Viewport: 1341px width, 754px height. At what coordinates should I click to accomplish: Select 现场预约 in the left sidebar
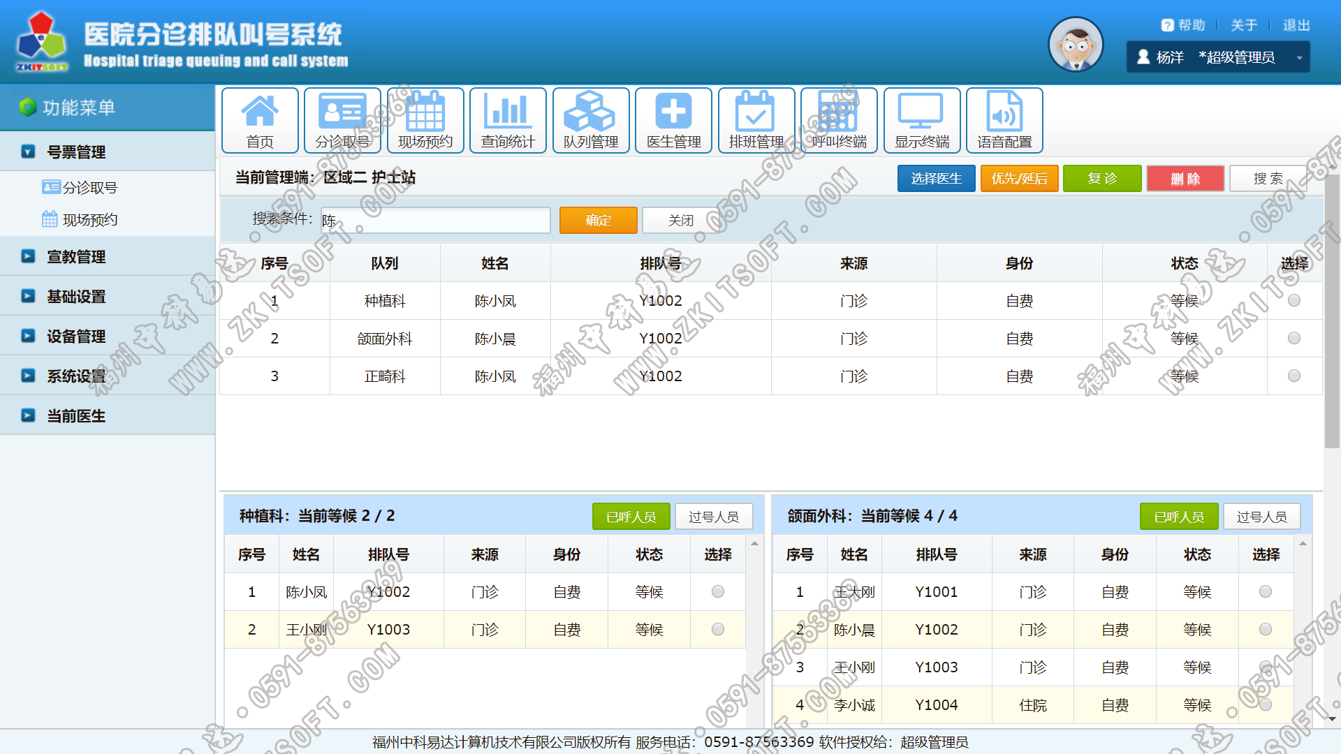[x=91, y=219]
